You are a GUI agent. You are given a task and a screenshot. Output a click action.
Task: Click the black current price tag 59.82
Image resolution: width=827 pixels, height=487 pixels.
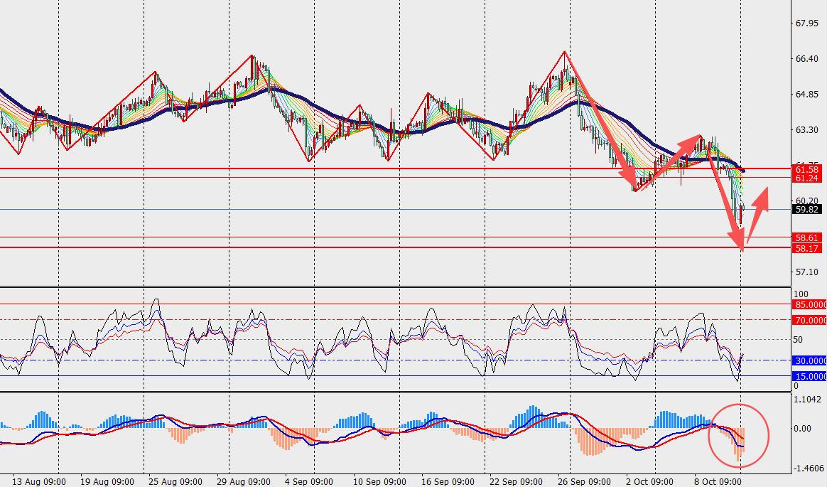click(x=808, y=210)
